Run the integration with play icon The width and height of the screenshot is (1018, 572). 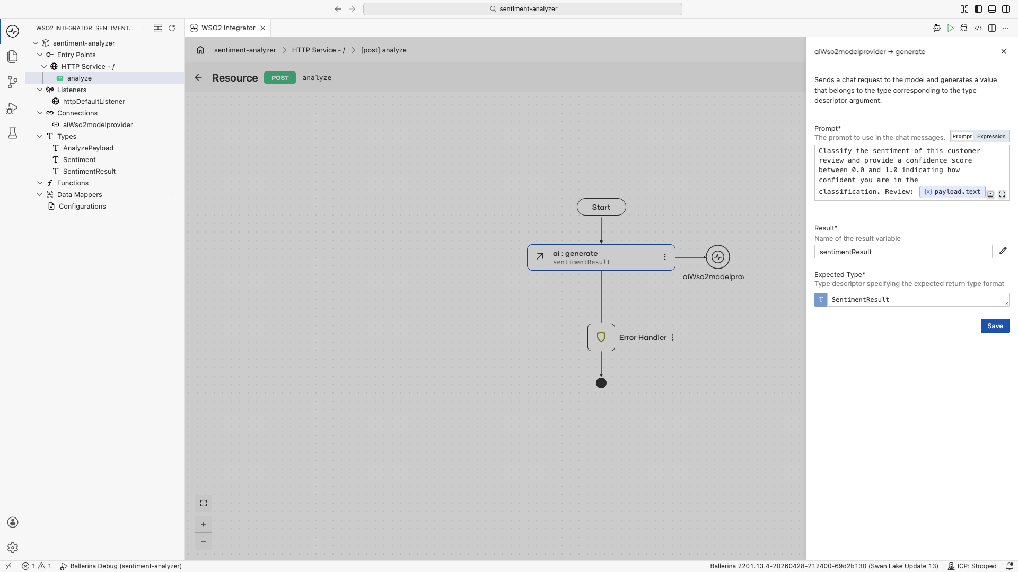tap(951, 28)
